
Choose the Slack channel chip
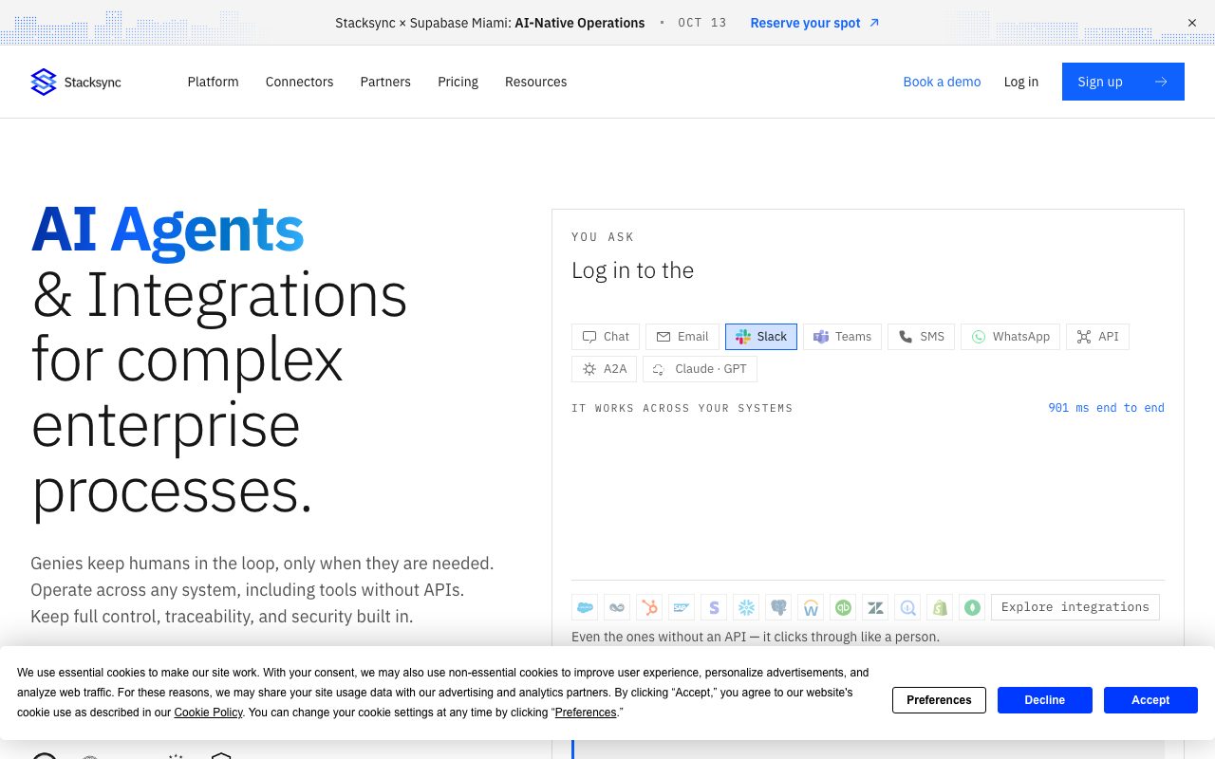click(x=761, y=337)
